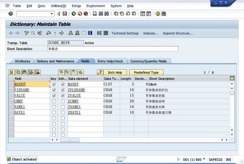This screenshot has width=244, height=164.
Task: Click the red Cancel icon
Action: [86, 13]
